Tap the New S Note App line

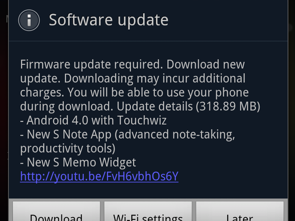tap(127, 135)
